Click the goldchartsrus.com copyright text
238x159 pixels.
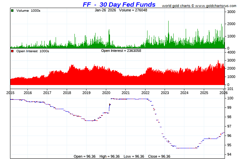[199, 6]
